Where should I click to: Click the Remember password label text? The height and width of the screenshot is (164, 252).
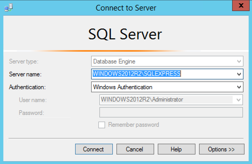click(x=133, y=125)
